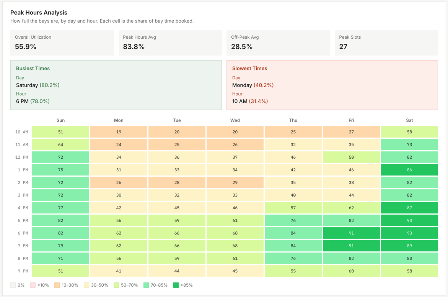Screen dimensions: 448x297
Task: Select the Sunday 8 PM cell showing 71
Action: point(60,258)
